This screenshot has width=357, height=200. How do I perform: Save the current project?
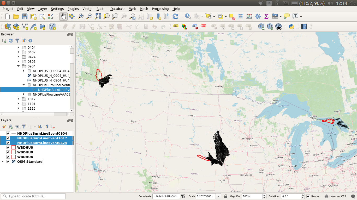point(25,16)
